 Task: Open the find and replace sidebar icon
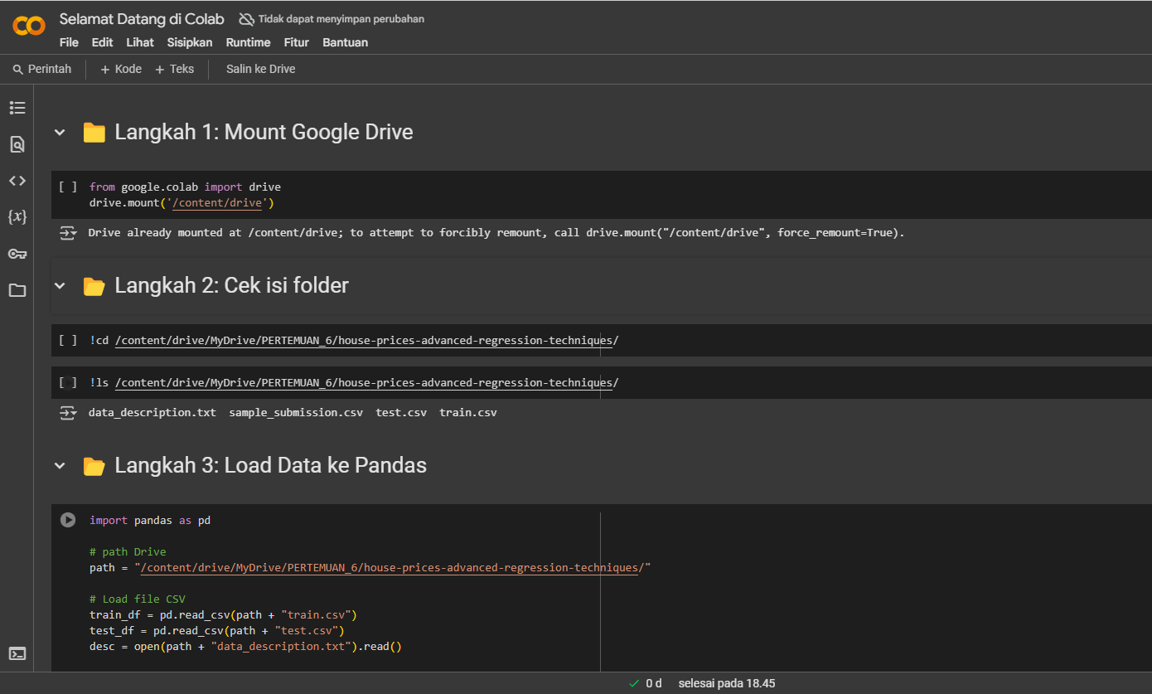click(17, 144)
